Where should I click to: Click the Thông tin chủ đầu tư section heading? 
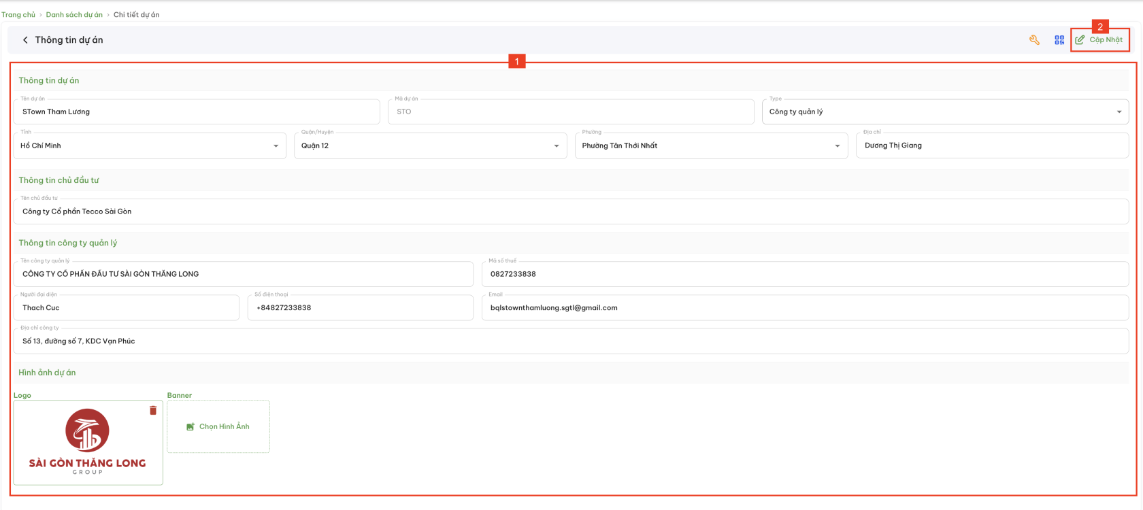59,180
